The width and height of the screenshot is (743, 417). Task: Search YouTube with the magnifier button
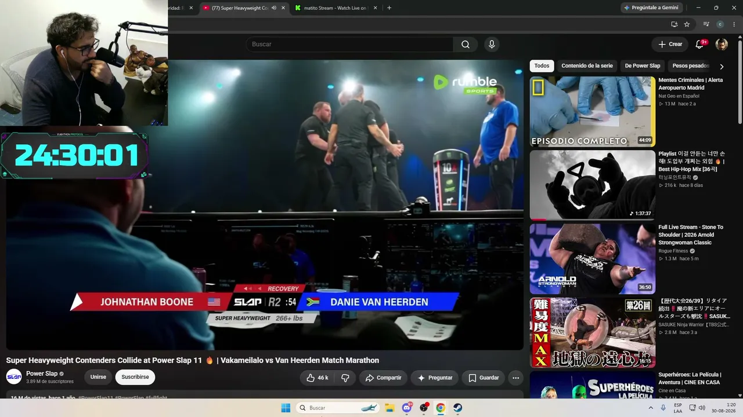(x=466, y=45)
